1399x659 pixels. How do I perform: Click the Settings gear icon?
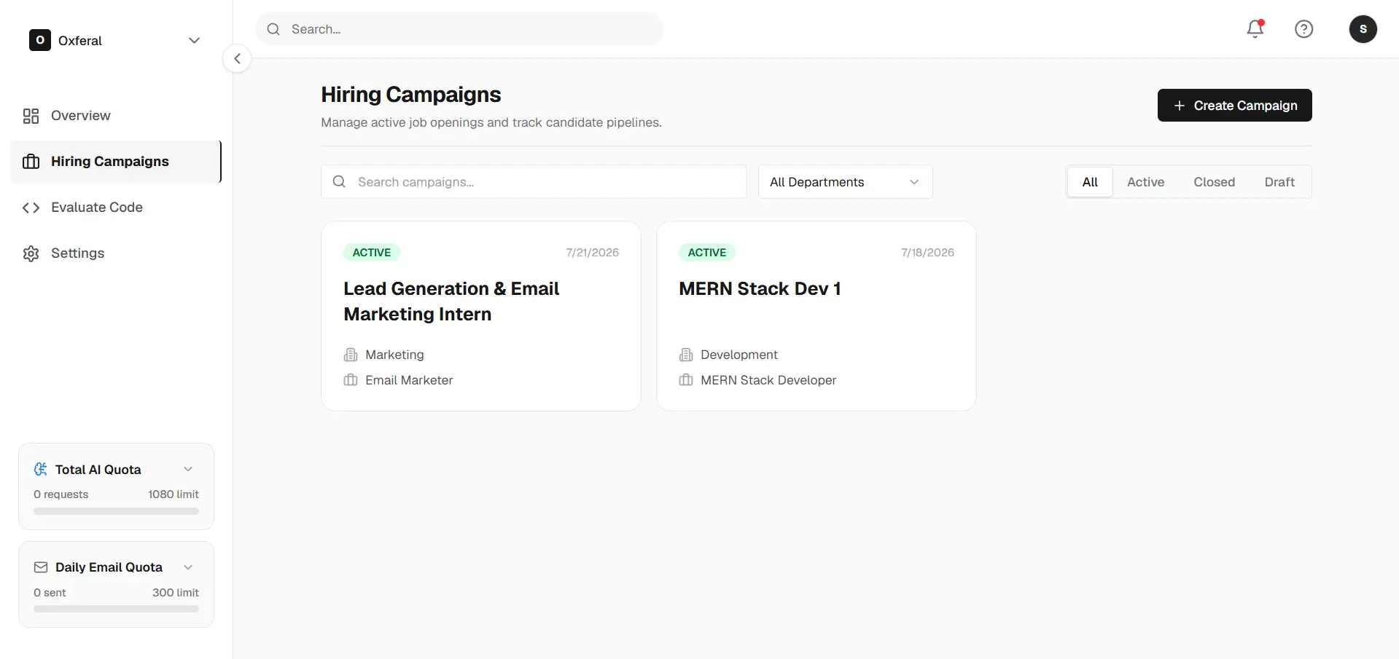coord(31,253)
